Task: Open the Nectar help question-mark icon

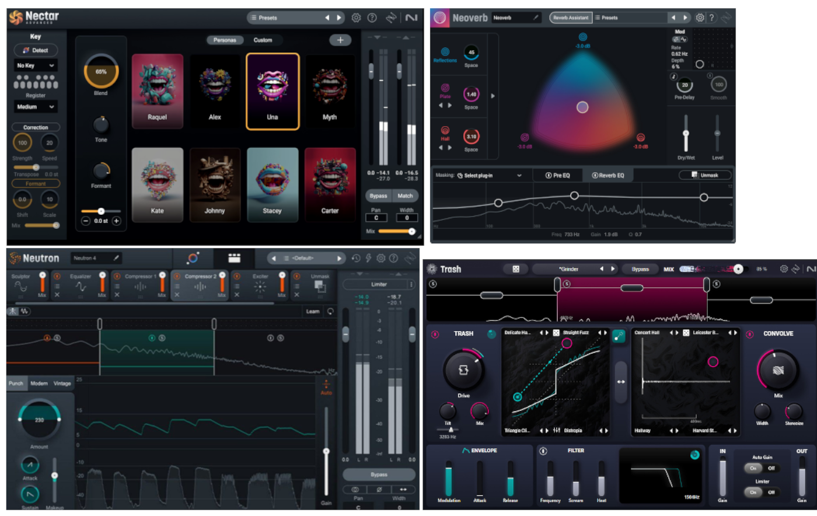Action: [372, 18]
